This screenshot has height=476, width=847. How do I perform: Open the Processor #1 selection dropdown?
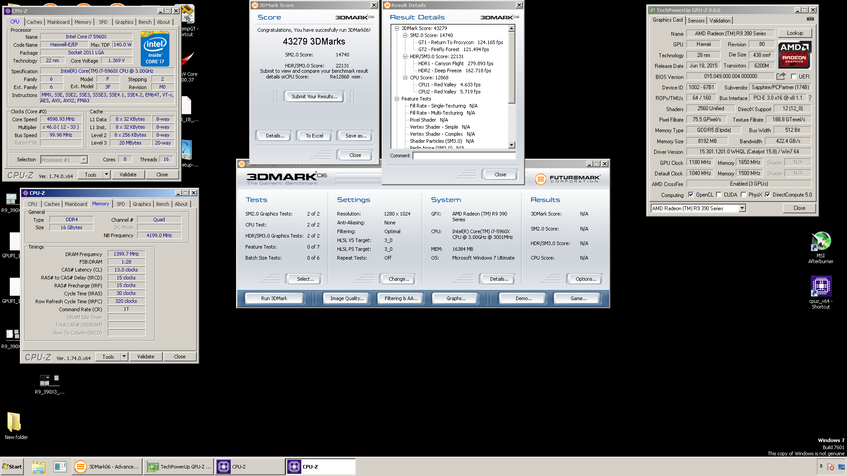point(84,160)
